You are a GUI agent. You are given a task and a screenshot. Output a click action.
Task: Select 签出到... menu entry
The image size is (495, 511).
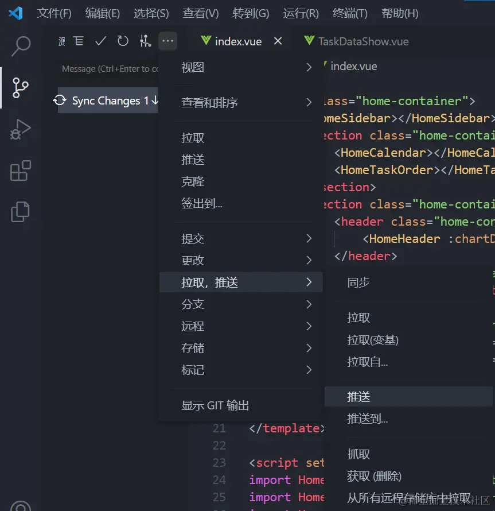click(241, 203)
